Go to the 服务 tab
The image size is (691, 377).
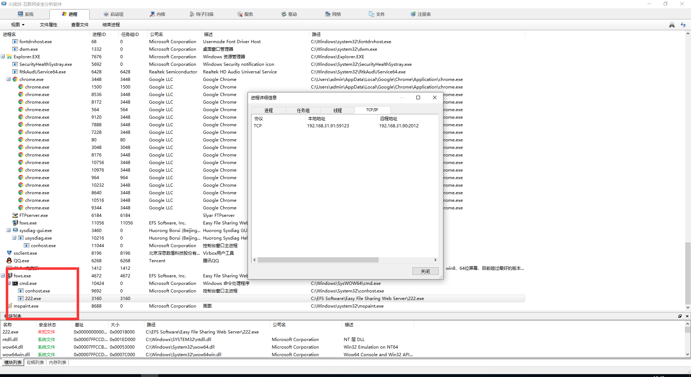(x=245, y=14)
